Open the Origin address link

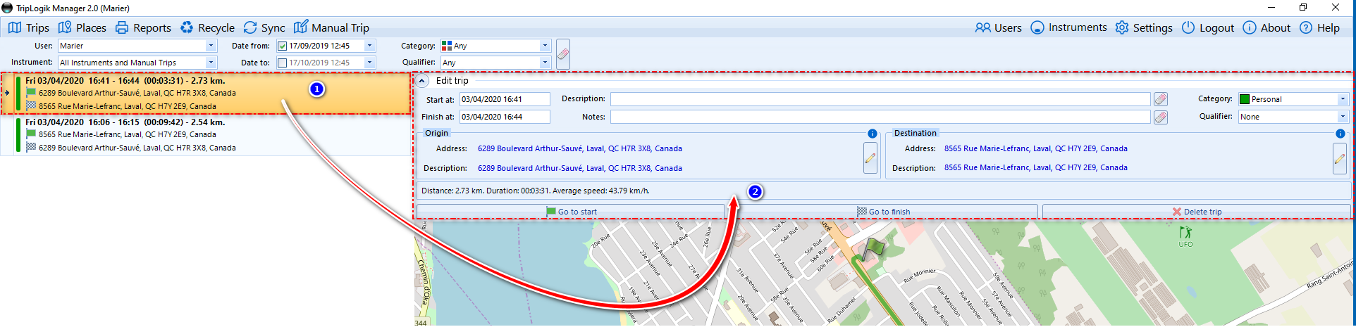(580, 148)
